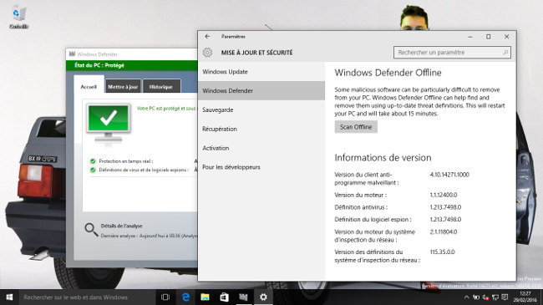Click the Définitions de virus green checkmark
Screen dimensions: 543x305
(x=93, y=170)
